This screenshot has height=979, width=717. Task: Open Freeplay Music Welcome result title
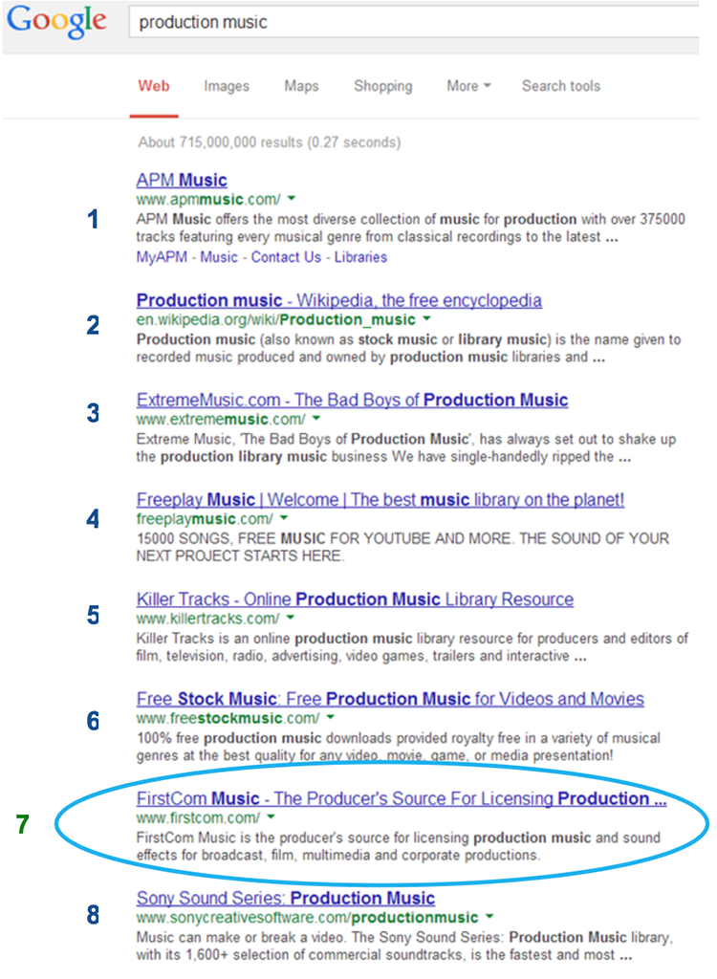(x=380, y=499)
